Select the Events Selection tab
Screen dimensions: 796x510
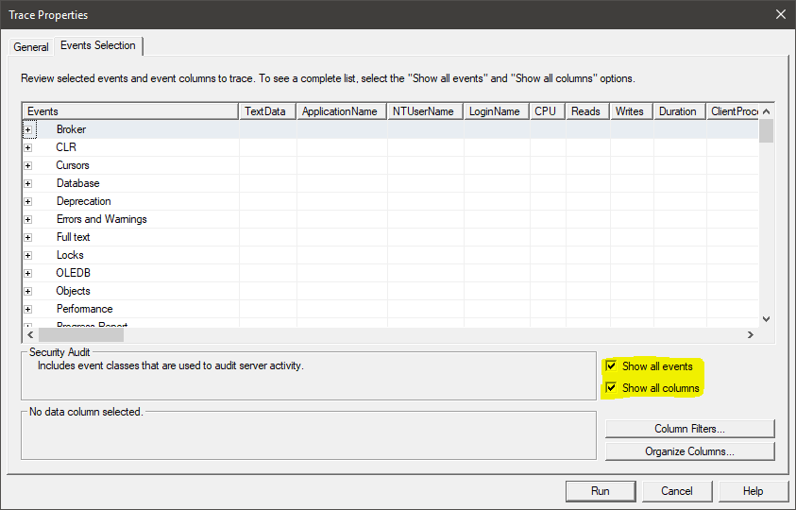(97, 45)
